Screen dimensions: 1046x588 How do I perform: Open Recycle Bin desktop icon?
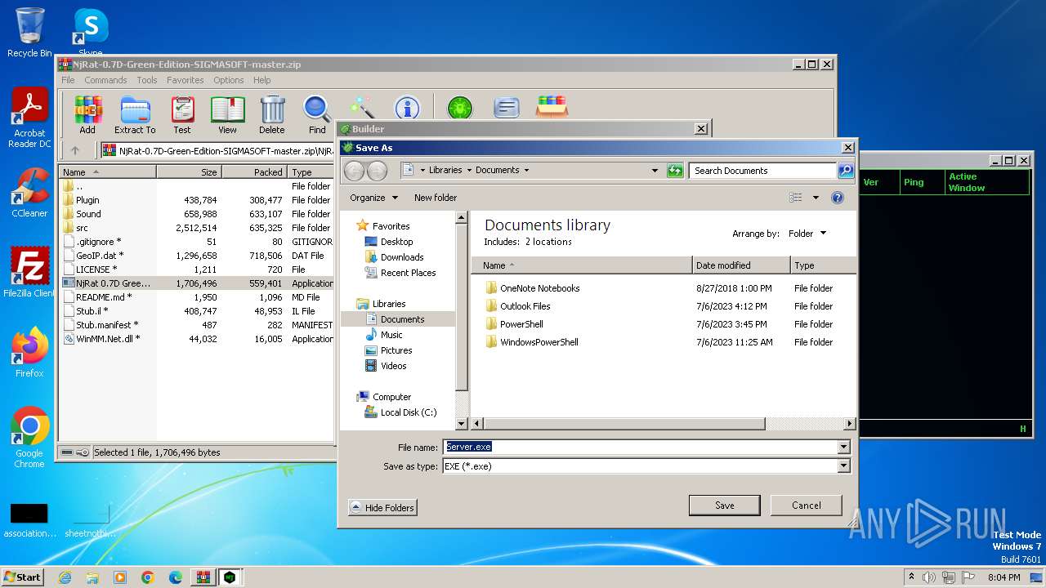click(x=29, y=33)
